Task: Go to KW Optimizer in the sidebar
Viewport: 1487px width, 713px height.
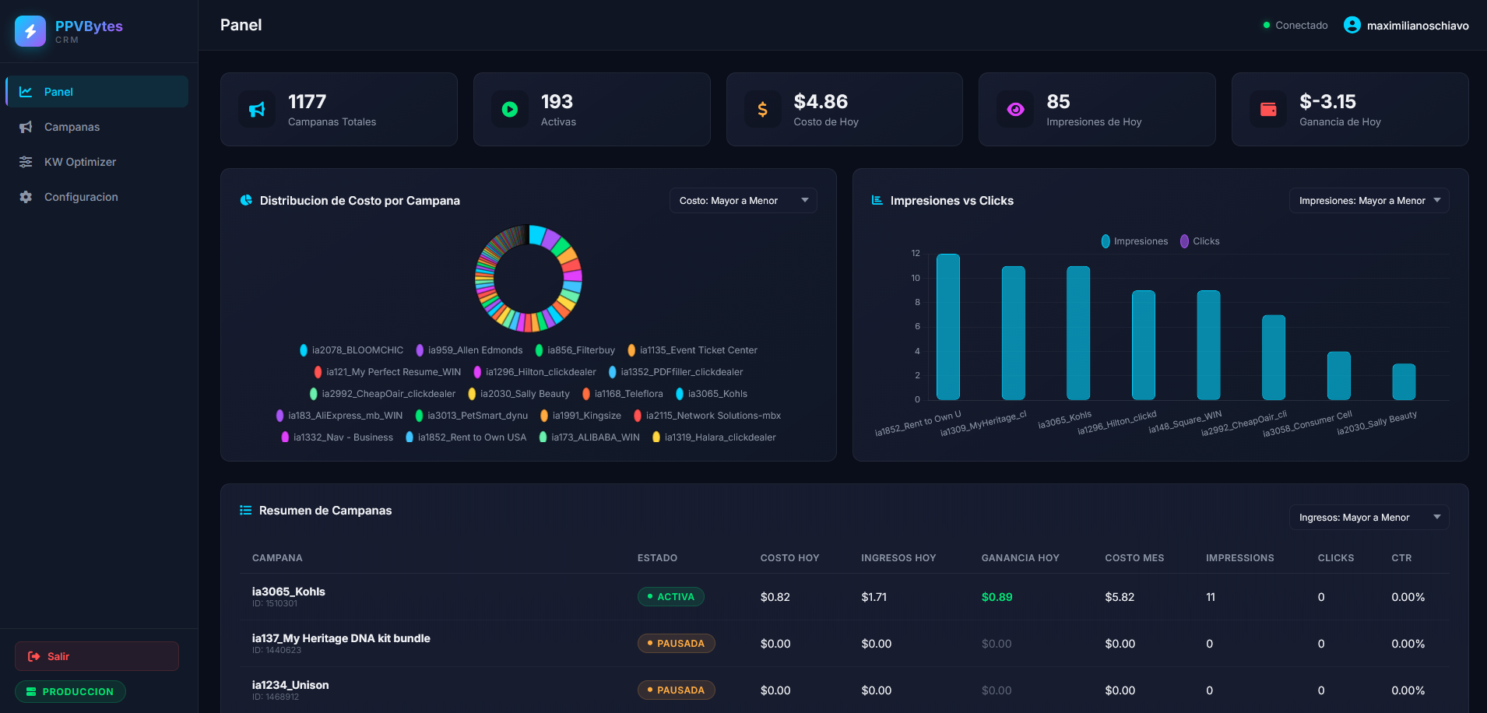Action: [79, 162]
